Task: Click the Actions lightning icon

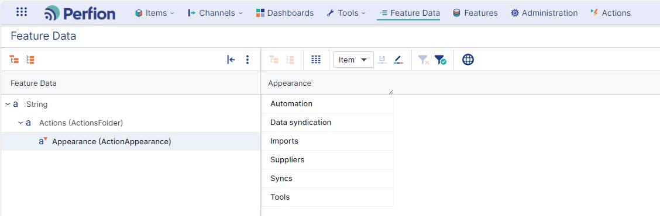Action: [594, 12]
